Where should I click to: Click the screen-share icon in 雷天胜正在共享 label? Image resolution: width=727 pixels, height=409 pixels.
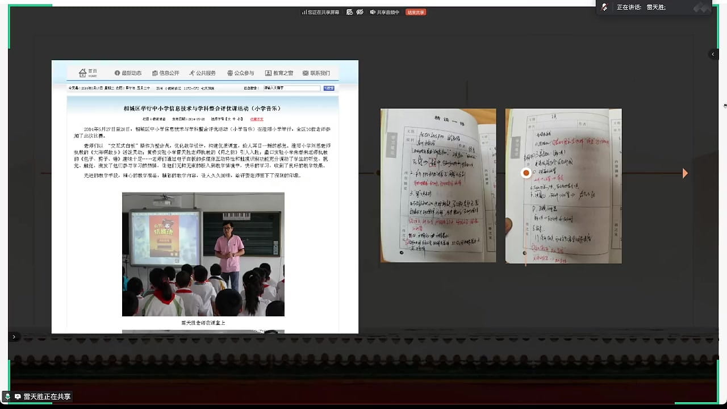[x=18, y=397]
